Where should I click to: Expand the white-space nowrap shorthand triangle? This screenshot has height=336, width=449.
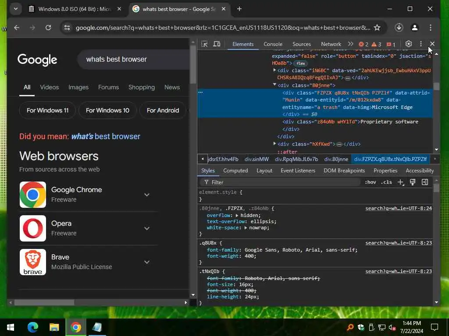246,227
